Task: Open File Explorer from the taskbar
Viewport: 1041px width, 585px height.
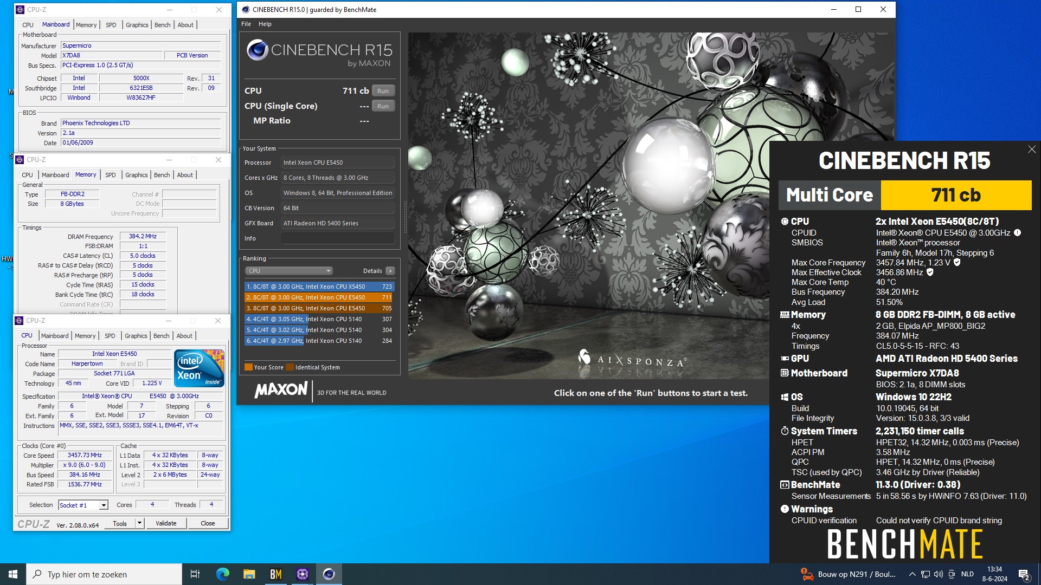Action: click(249, 574)
